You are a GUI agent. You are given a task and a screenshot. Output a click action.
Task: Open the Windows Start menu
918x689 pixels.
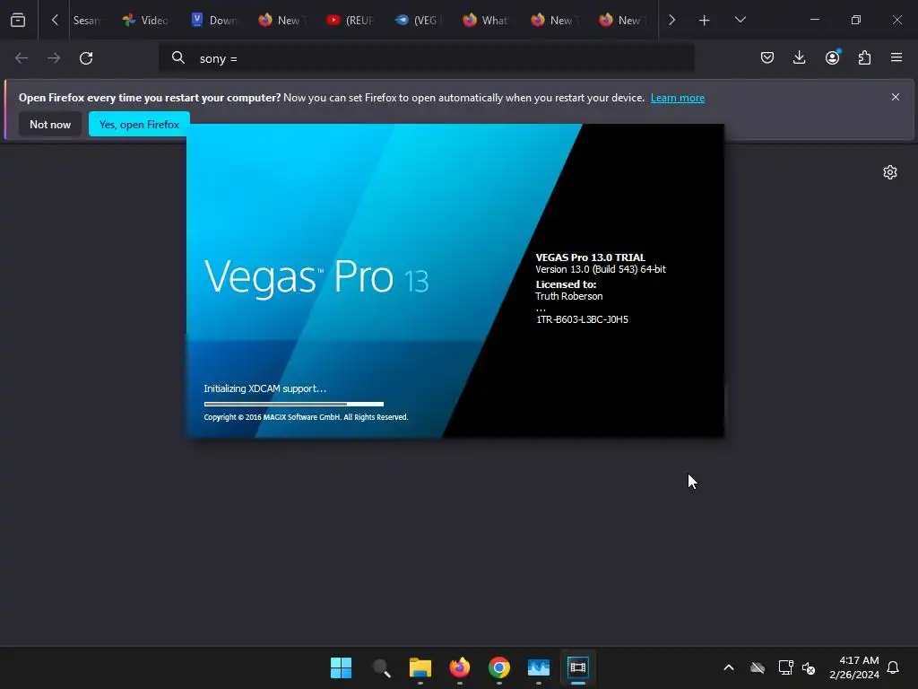(x=341, y=667)
